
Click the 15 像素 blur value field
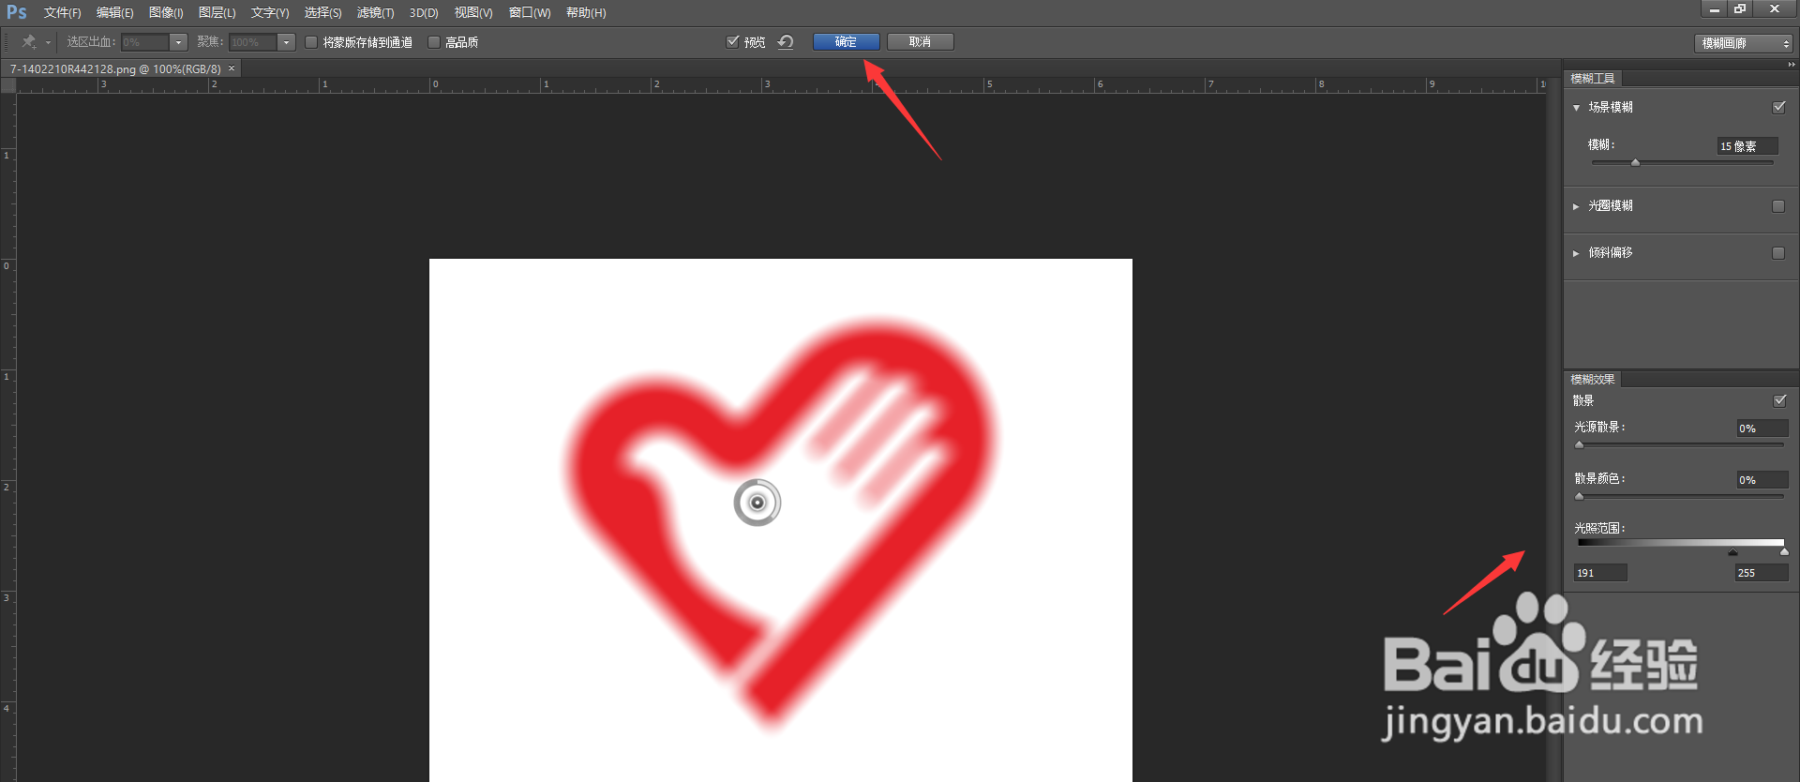(x=1747, y=146)
